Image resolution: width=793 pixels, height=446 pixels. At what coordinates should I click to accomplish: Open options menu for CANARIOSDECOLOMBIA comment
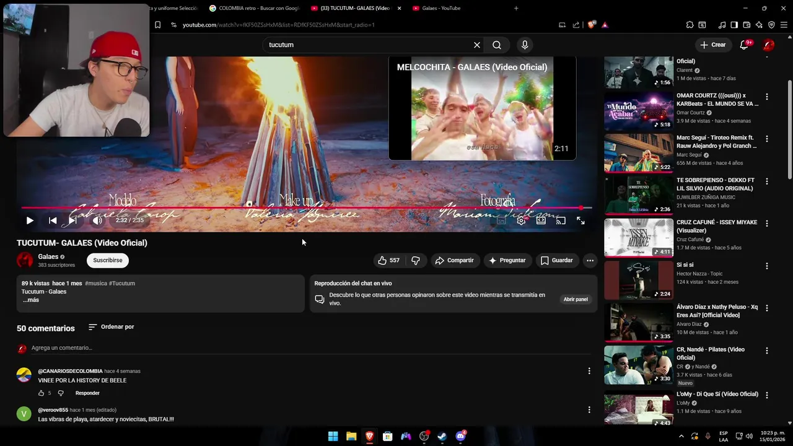point(589,371)
